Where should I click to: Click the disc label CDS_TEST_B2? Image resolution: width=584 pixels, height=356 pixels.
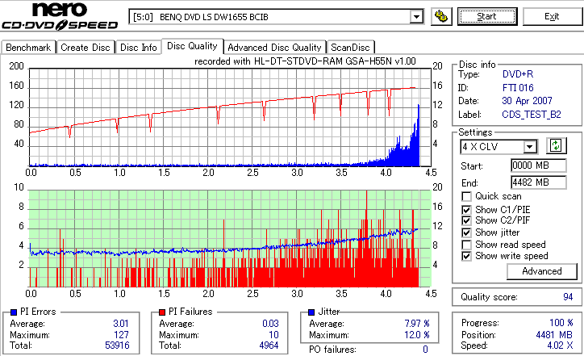click(x=532, y=115)
